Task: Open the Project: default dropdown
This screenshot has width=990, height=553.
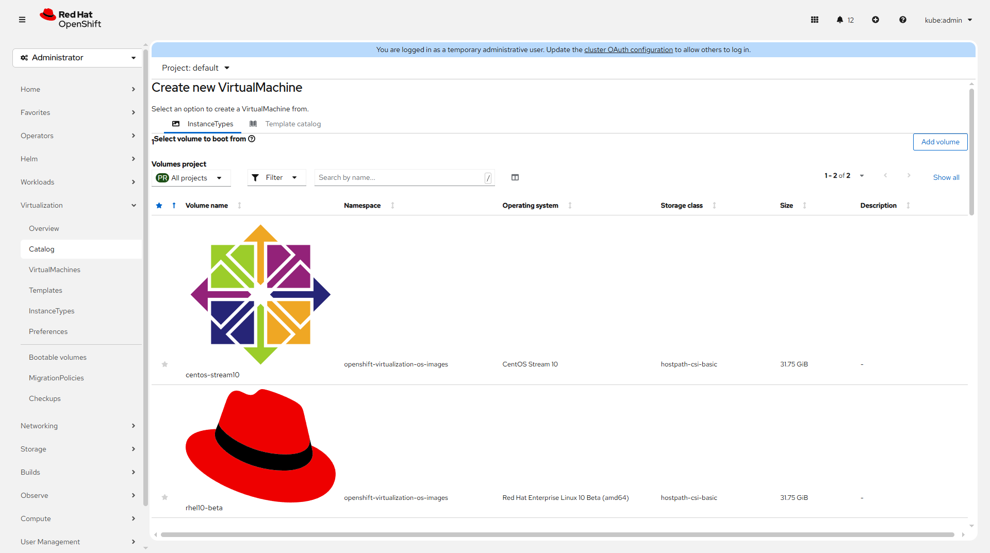Action: 195,68
